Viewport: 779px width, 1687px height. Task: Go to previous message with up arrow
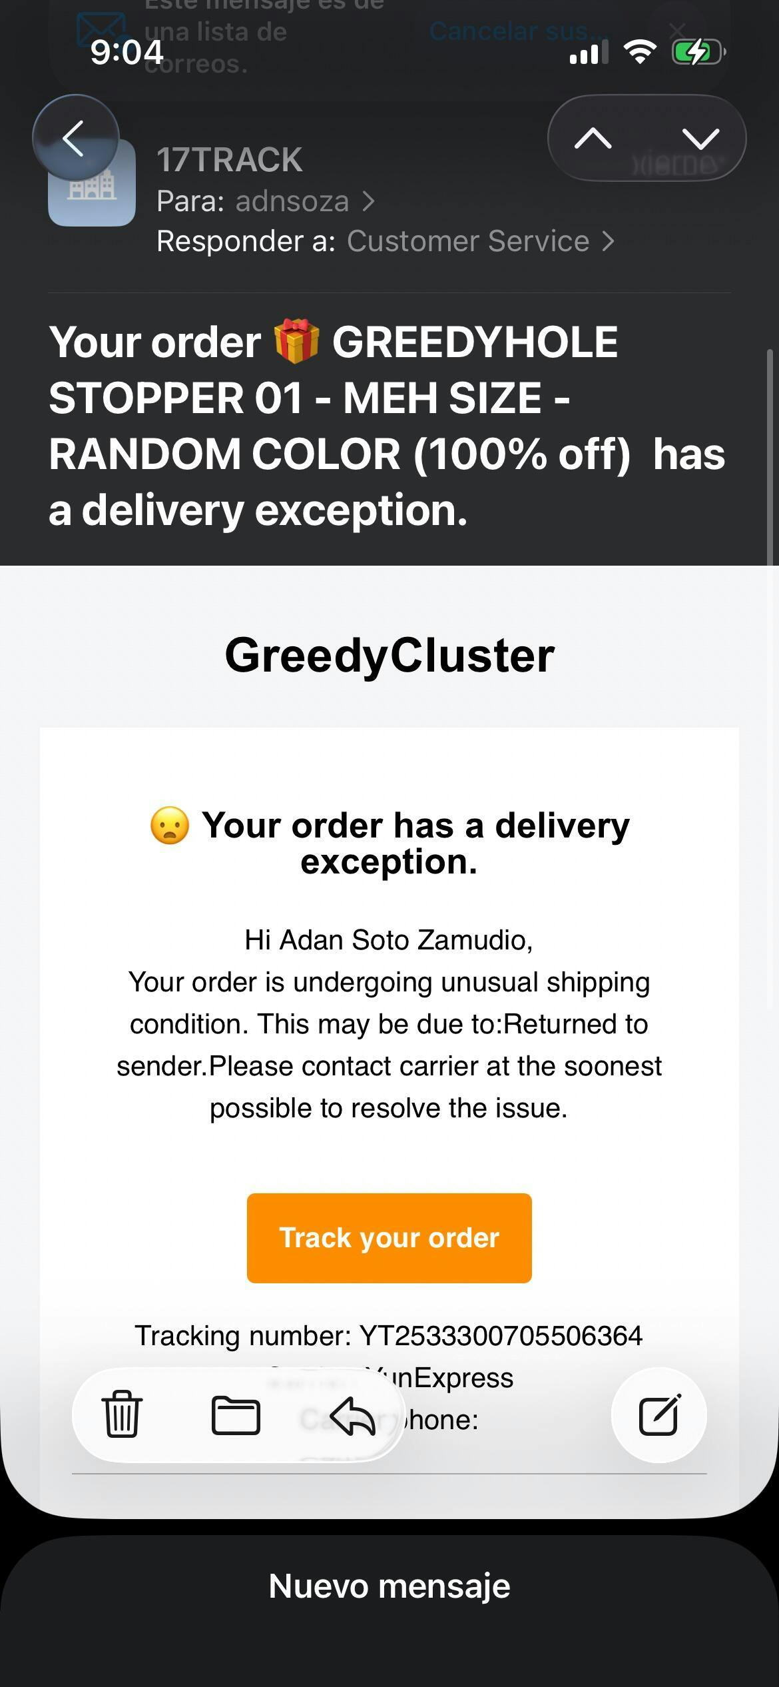(593, 139)
